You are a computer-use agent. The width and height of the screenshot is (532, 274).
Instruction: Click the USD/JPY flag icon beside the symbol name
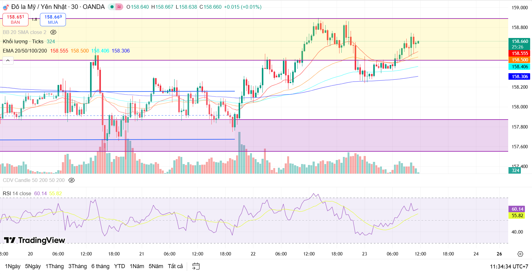click(x=6, y=7)
